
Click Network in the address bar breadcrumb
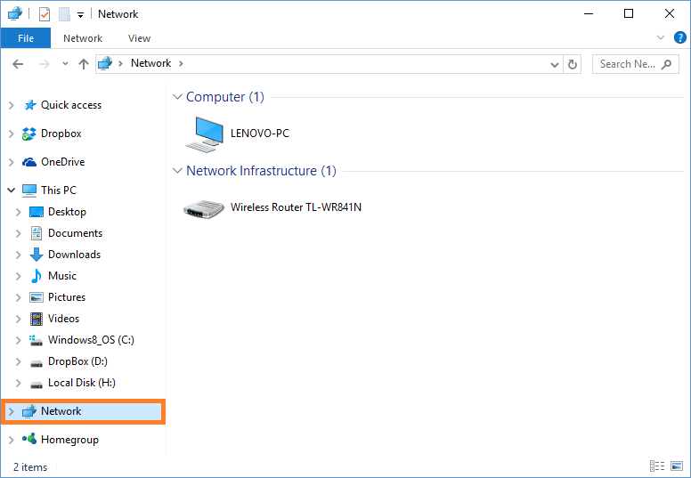[x=150, y=63]
